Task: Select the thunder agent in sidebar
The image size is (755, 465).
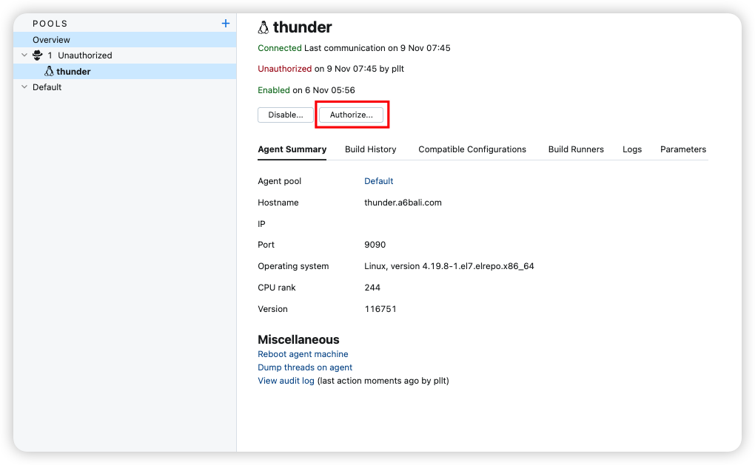Action: click(x=124, y=71)
